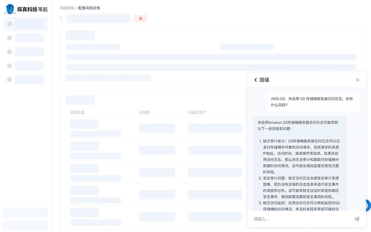Click the user question bubble about AWS S3
371x232 pixels.
tap(313, 102)
